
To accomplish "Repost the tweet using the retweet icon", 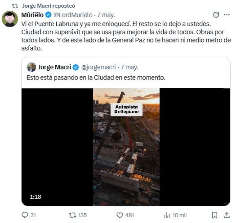I will pyautogui.click(x=72, y=215).
